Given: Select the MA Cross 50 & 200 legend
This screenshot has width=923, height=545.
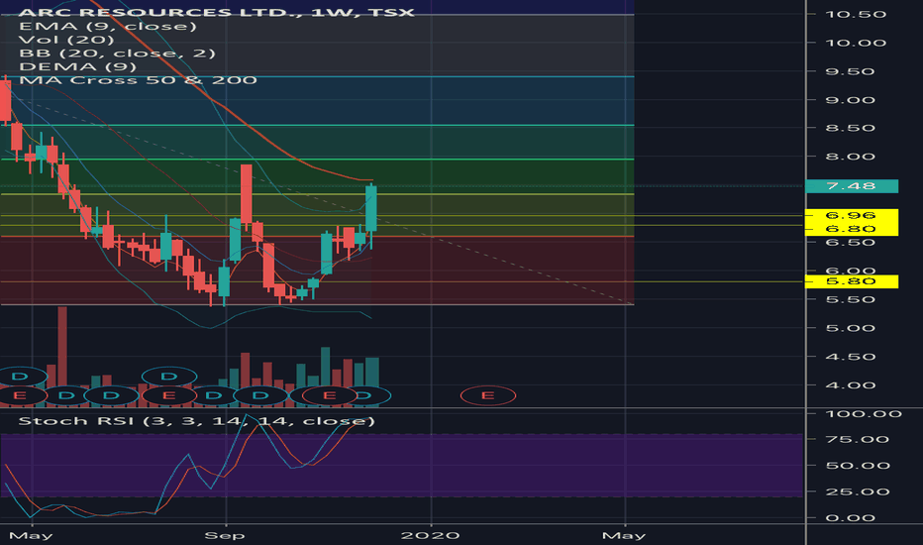Looking at the screenshot, I should tap(138, 80).
